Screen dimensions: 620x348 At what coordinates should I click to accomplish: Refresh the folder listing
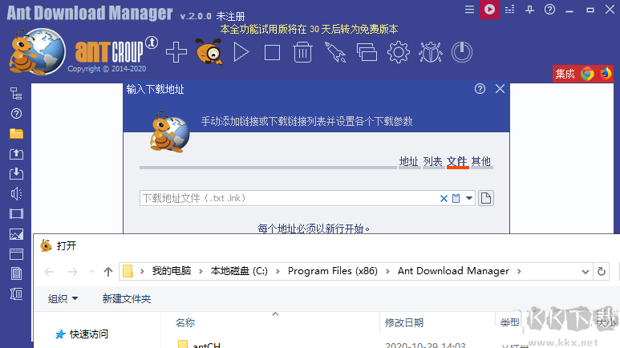point(602,272)
